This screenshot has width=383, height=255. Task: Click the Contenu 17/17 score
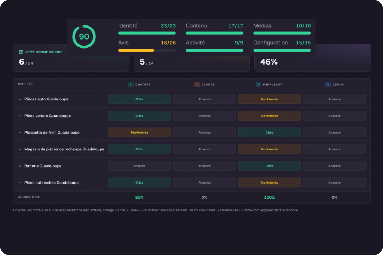point(236,26)
